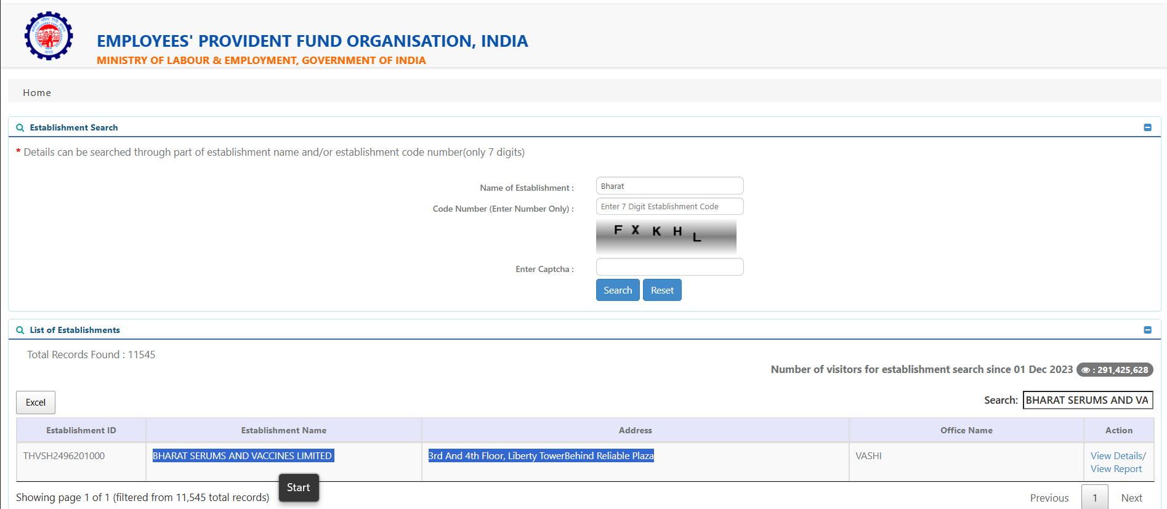This screenshot has height=509, width=1167.
Task: Click Ministry of Labour & Employment subtitle
Action: pyautogui.click(x=261, y=60)
